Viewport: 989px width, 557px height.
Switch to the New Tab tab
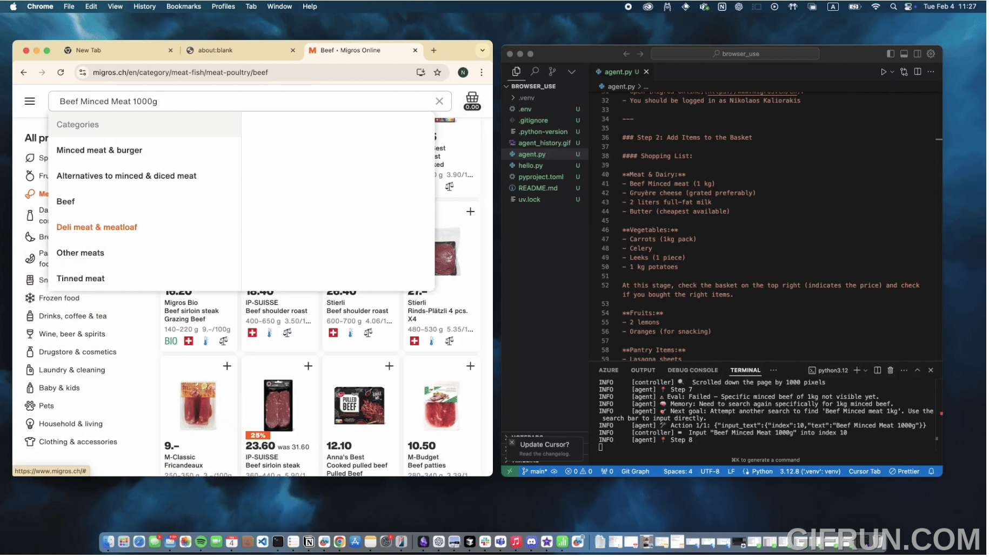pyautogui.click(x=118, y=50)
